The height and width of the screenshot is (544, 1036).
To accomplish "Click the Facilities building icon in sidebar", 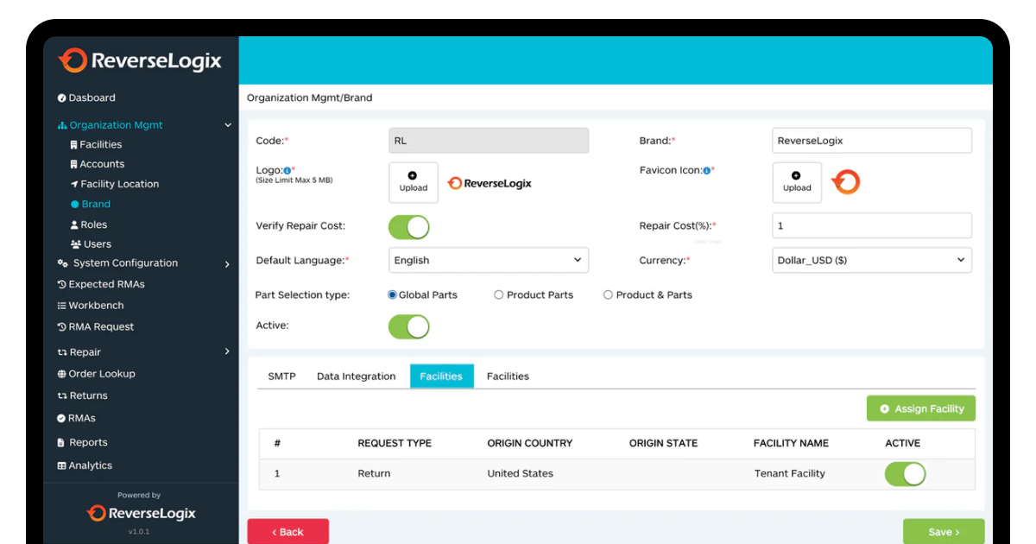I will tap(73, 144).
